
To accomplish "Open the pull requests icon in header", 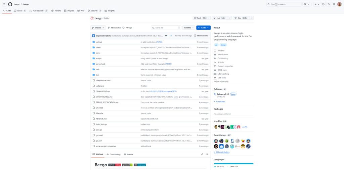I will coord(329,4).
